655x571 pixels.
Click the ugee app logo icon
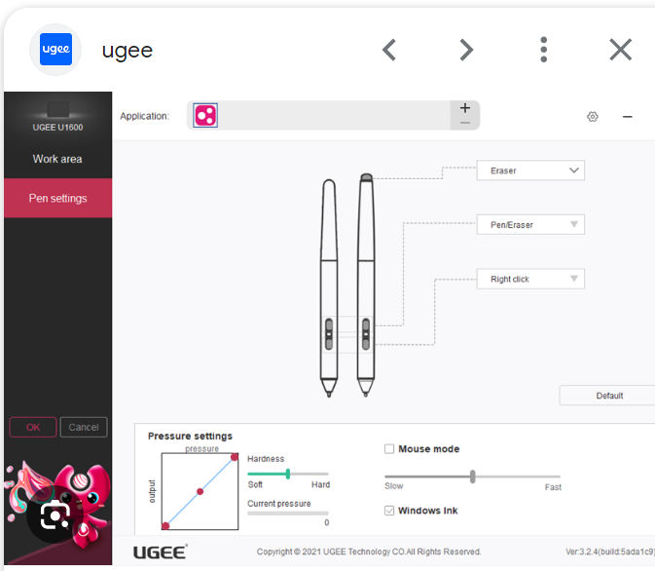point(55,50)
